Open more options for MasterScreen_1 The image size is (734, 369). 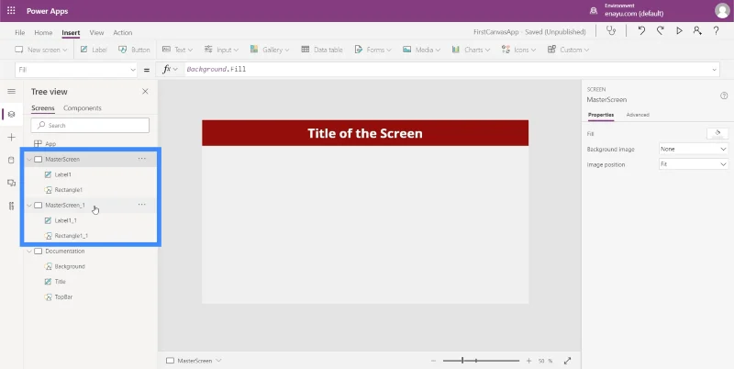(142, 205)
